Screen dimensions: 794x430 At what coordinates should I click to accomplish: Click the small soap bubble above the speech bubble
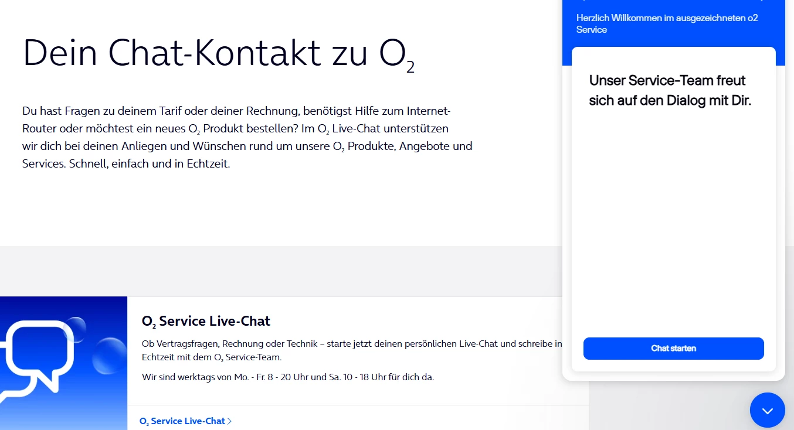[x=76, y=328]
